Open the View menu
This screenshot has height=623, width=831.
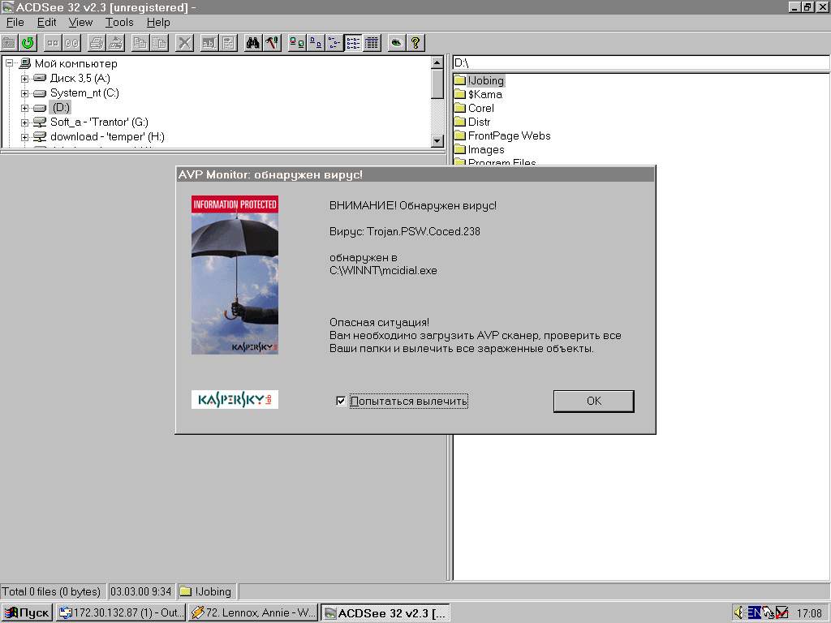point(80,22)
